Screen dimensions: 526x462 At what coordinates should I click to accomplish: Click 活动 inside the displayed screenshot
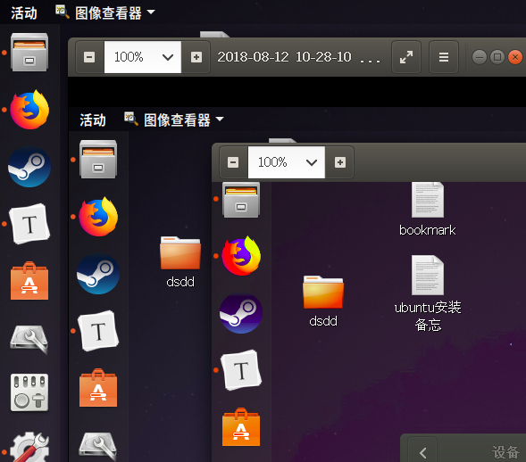[x=93, y=120]
